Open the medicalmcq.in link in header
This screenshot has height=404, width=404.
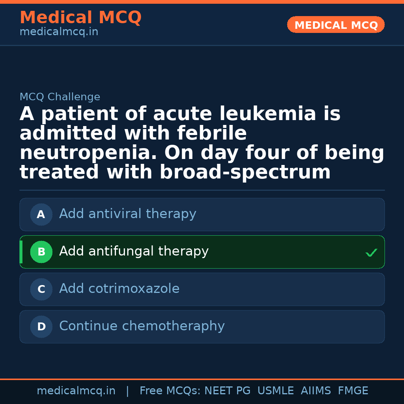pos(59,32)
